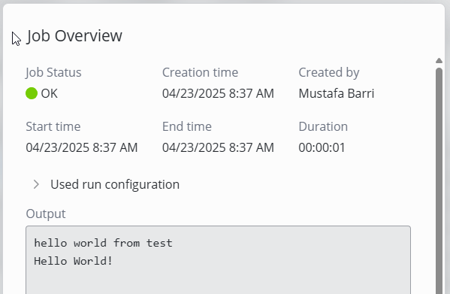Viewport: 450px width, 294px height.
Task: Click the Start time value
Action: (x=82, y=147)
